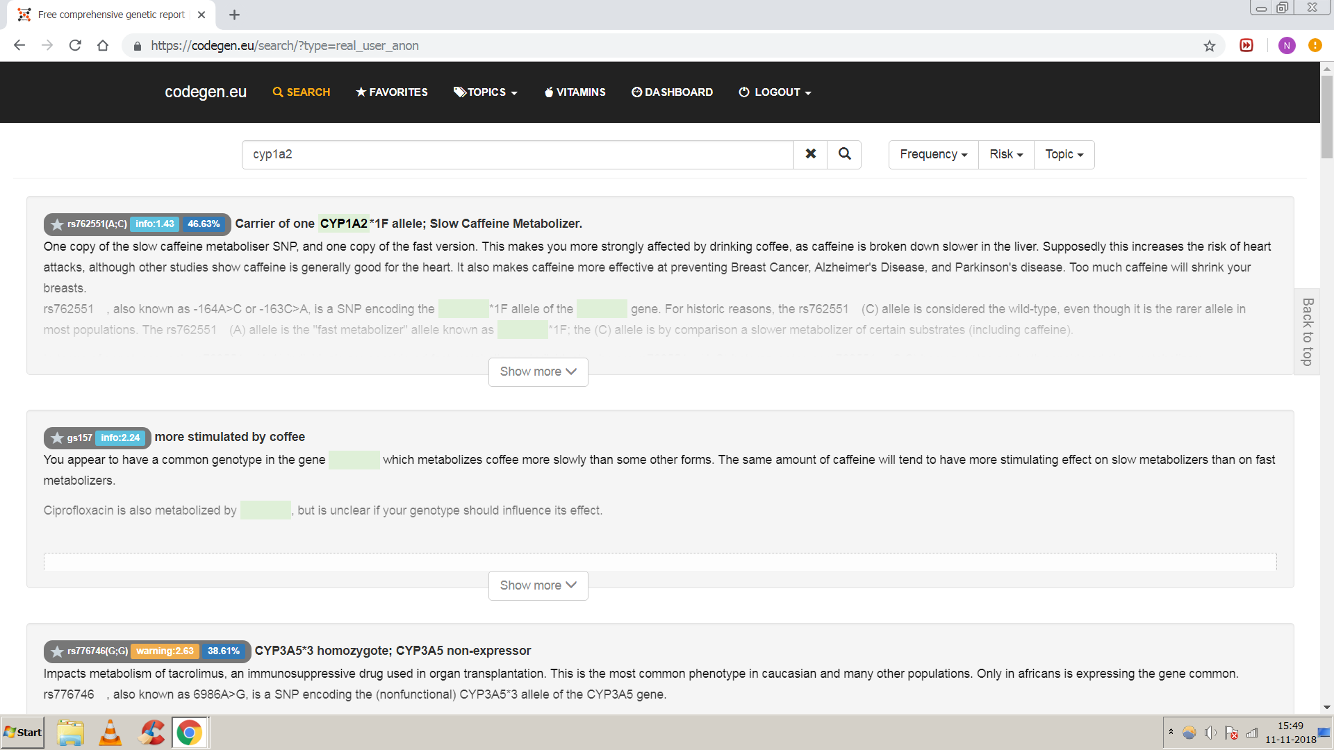The image size is (1334, 750).
Task: Expand the Logout navigation menu
Action: (x=775, y=92)
